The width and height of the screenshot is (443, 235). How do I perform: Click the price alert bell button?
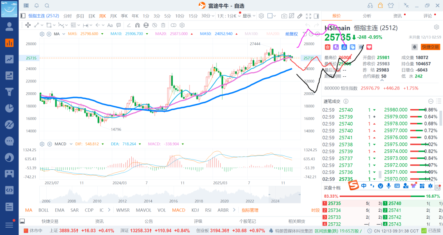(414, 47)
